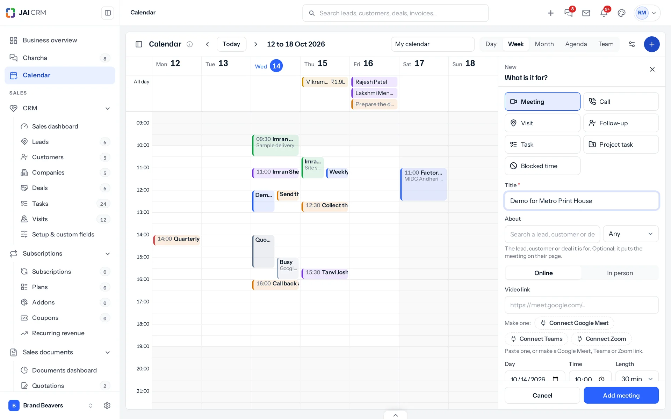
Task: Click Connect Zoom button
Action: point(601,339)
